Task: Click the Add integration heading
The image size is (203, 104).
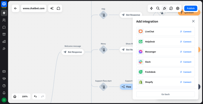Action: [x=147, y=21]
